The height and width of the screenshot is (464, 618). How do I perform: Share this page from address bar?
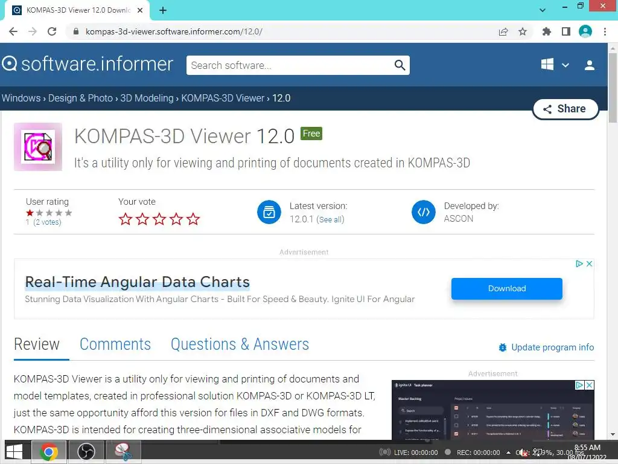tap(503, 31)
